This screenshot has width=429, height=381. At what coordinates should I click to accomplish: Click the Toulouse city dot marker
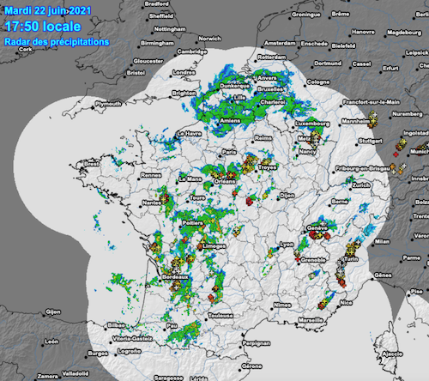tap(206, 319)
